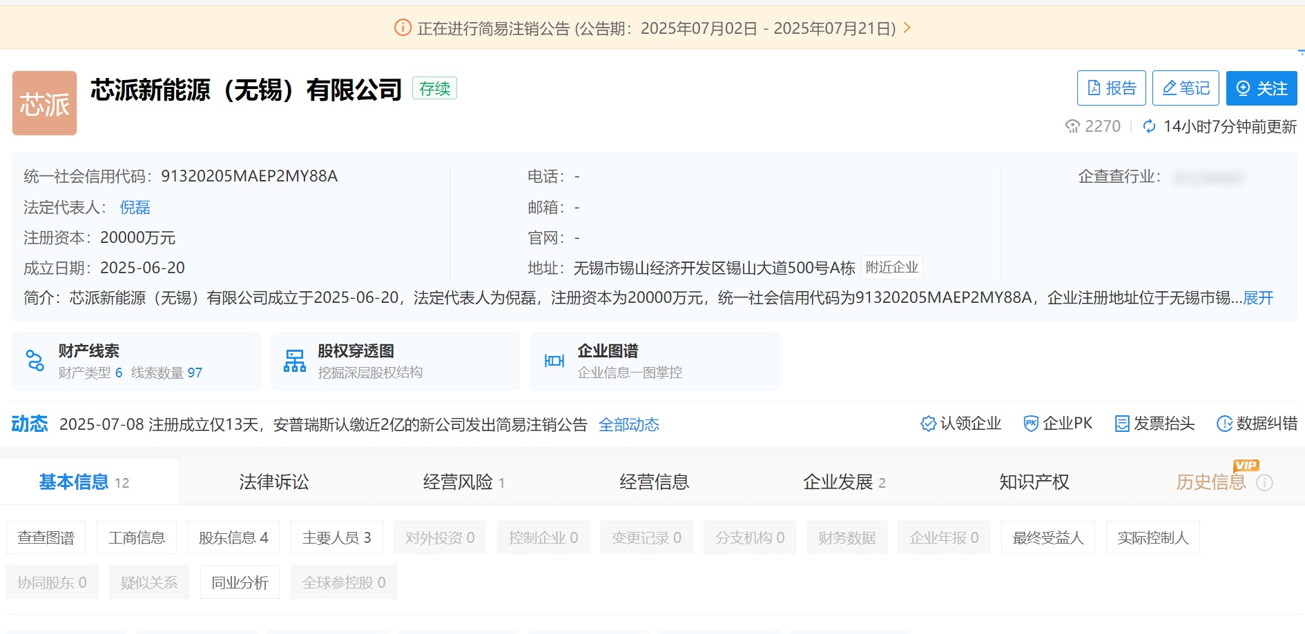
Task: Select the 全球参控股 0 sub-tab
Action: click(344, 582)
